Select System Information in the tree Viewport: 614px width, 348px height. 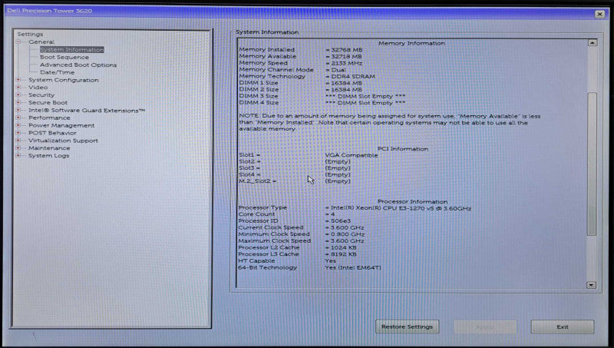(71, 50)
